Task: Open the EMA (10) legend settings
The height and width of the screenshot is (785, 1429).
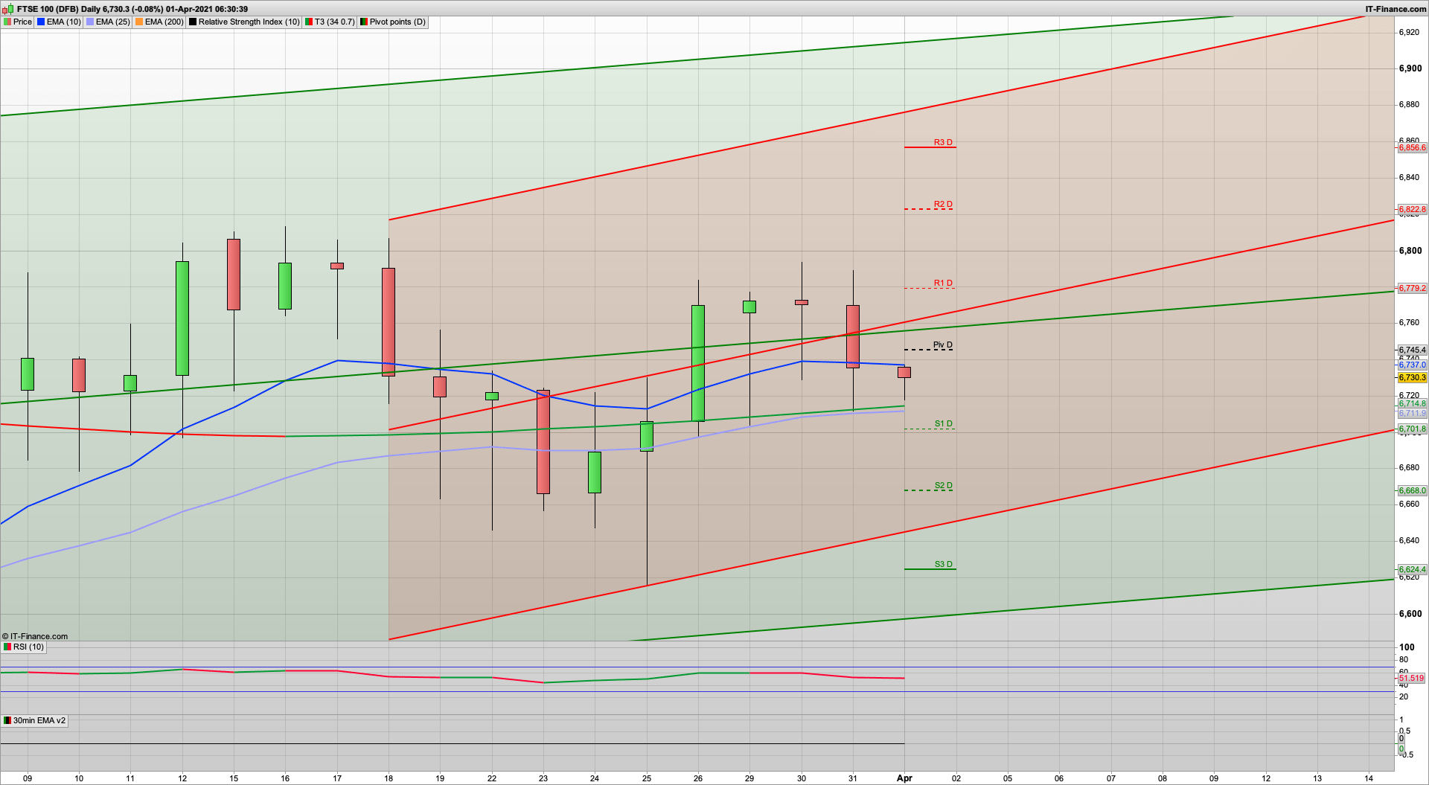Action: [x=65, y=22]
